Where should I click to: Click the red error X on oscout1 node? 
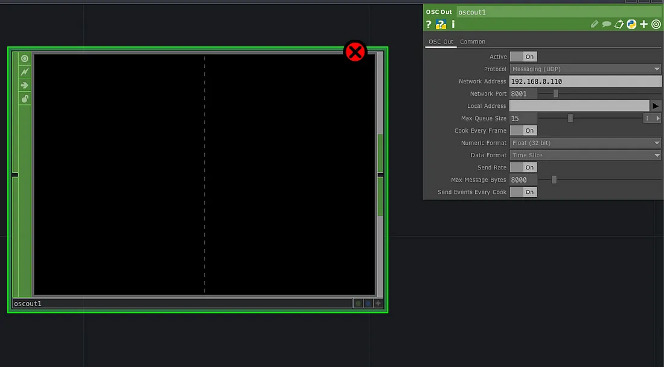(355, 52)
